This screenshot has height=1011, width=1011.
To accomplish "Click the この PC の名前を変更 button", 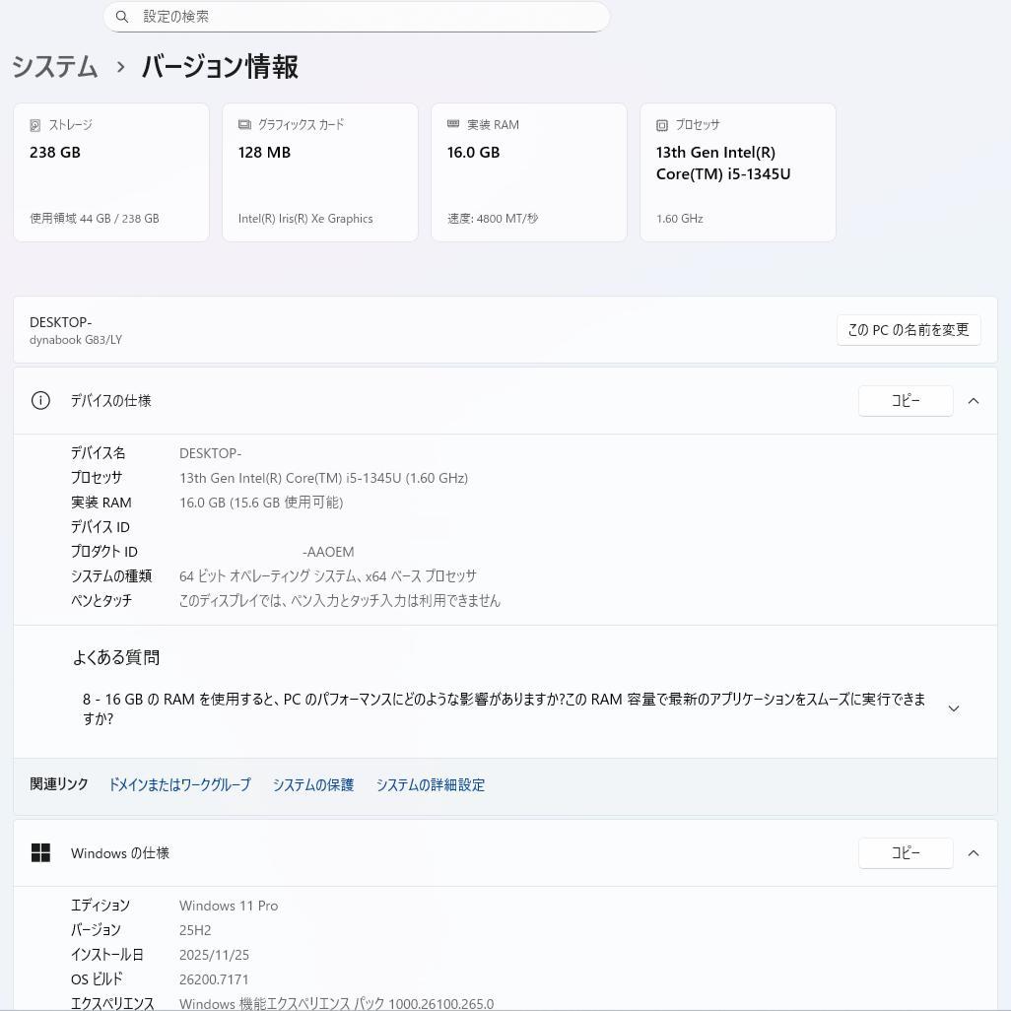I will click(908, 330).
